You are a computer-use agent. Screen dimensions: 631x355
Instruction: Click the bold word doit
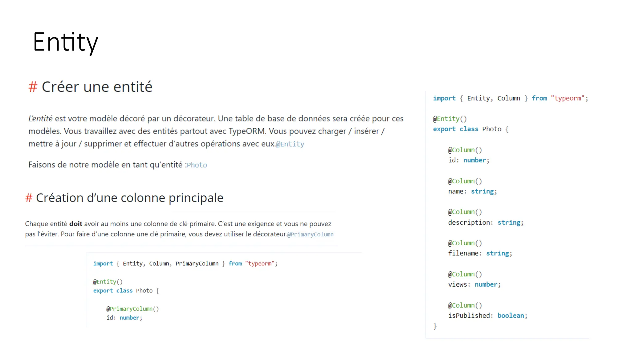point(75,224)
